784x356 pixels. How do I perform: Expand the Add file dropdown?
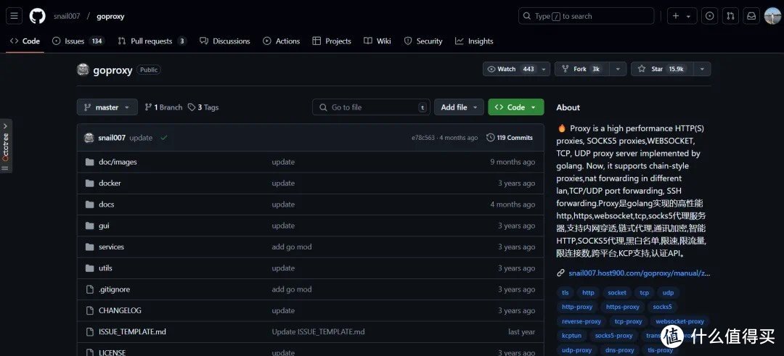pos(459,107)
